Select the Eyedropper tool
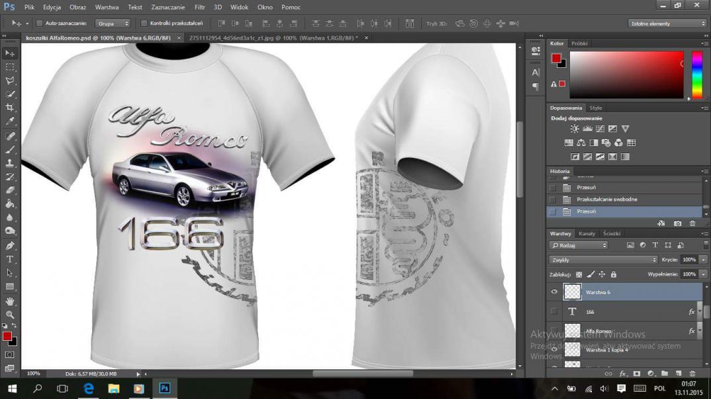The width and height of the screenshot is (711, 399). 9,122
